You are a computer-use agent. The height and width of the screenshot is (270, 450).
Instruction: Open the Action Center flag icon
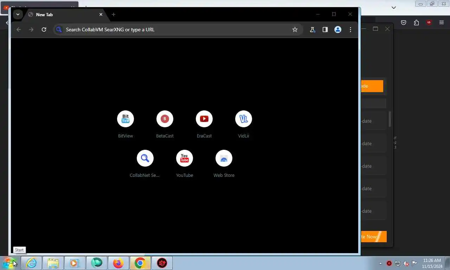click(x=414, y=263)
